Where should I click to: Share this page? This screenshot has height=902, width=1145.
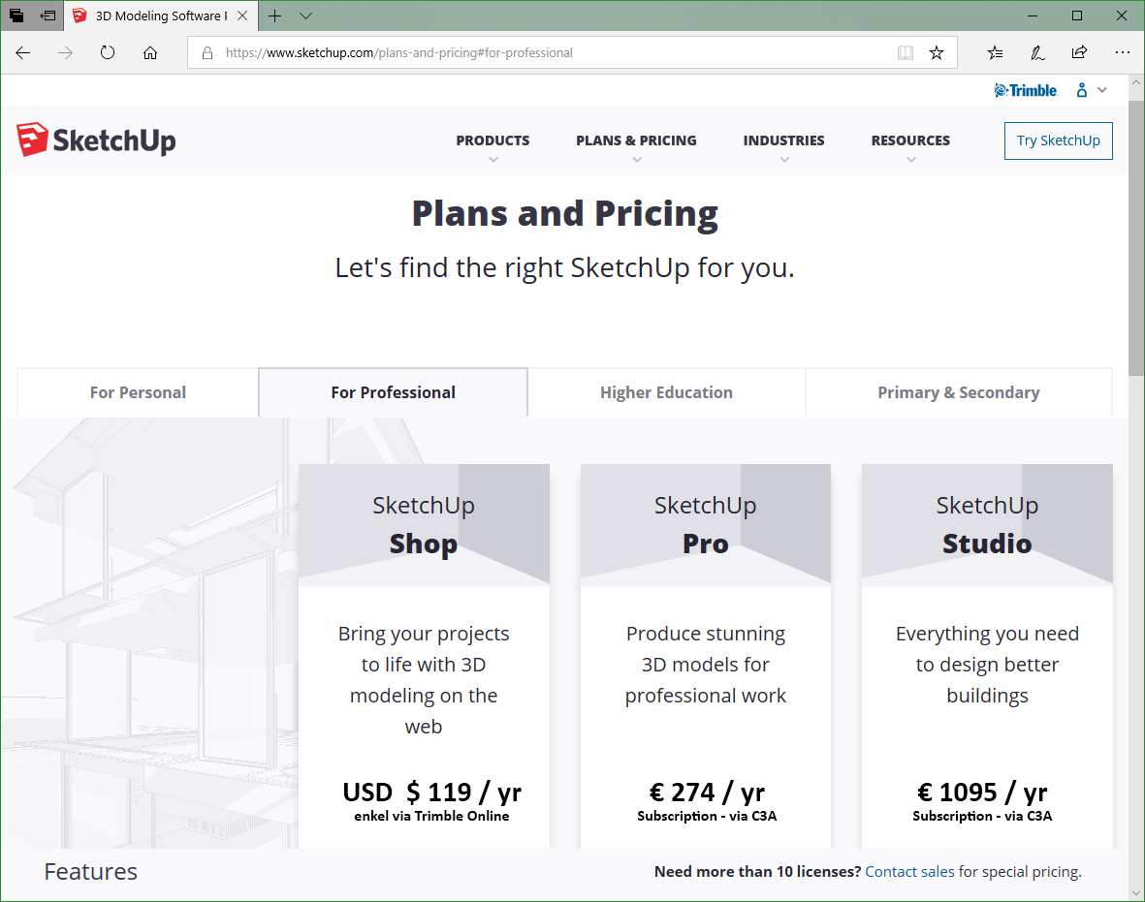[x=1079, y=52]
